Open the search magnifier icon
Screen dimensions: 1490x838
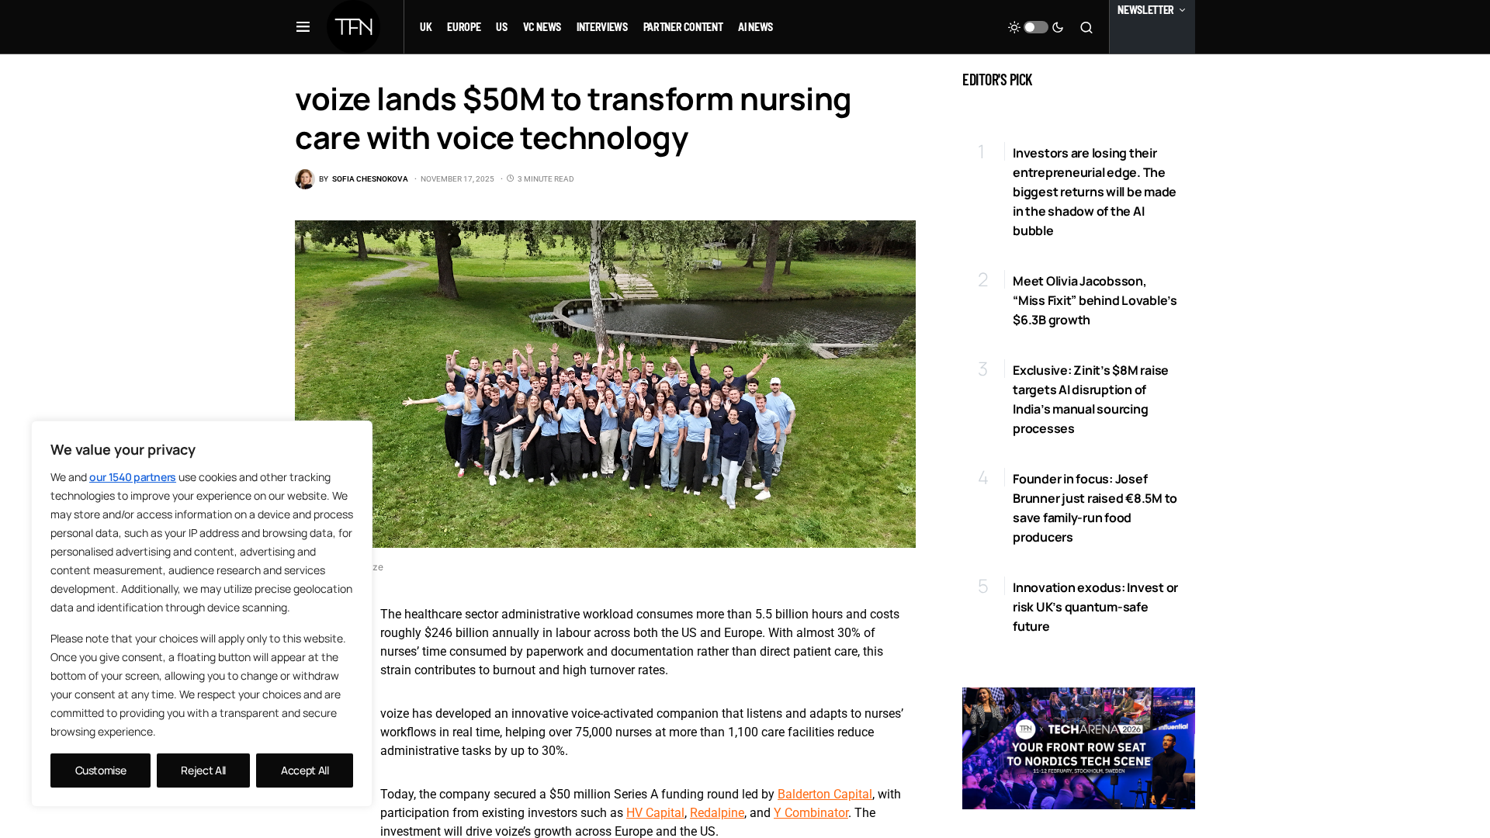pyautogui.click(x=1086, y=28)
